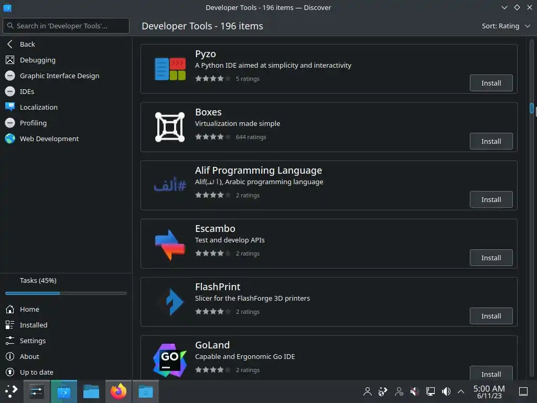This screenshot has height=403, width=537.
Task: Click the Discover window title-bar icon
Action: (x=7, y=7)
